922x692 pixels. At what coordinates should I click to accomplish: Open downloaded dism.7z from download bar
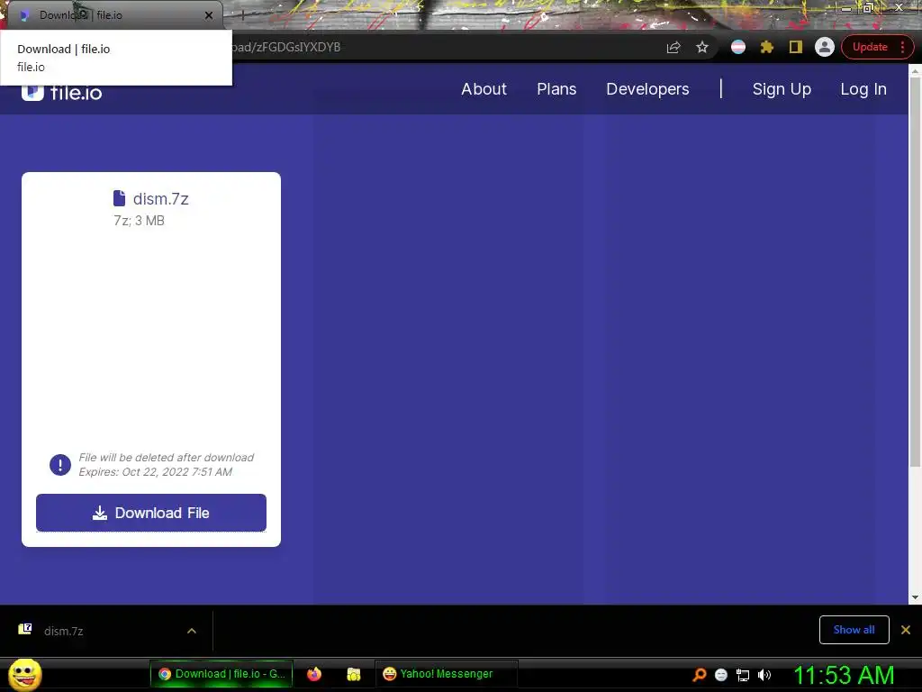[64, 631]
